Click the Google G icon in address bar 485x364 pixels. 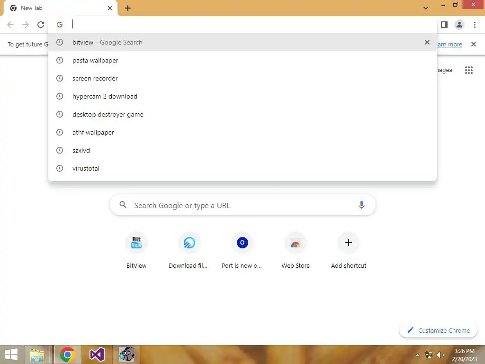[x=60, y=25]
